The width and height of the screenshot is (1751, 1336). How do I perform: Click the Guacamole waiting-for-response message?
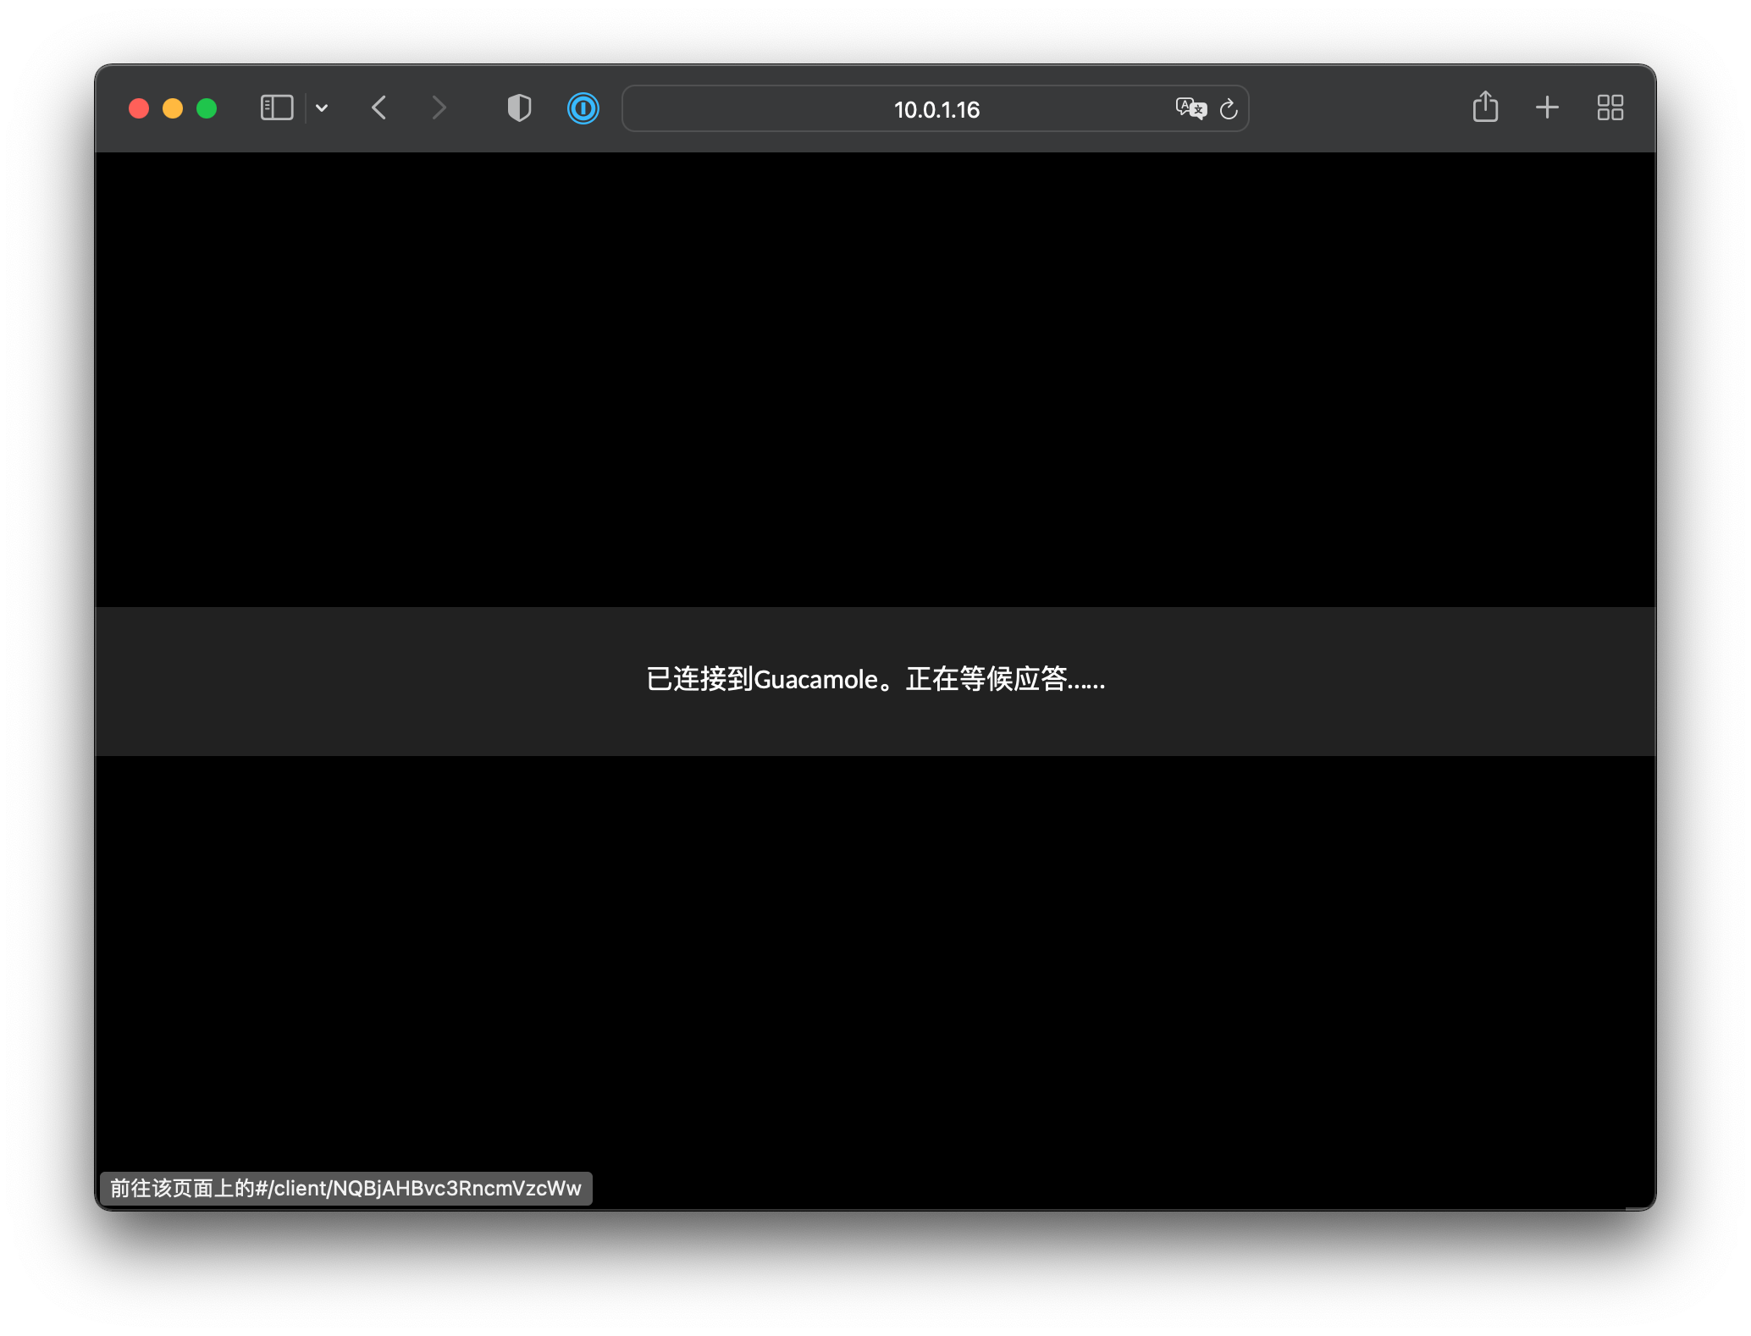(875, 679)
